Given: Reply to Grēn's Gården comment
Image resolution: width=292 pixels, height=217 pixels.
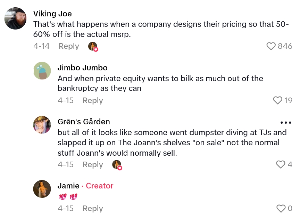Looking at the screenshot, I should [93, 164].
